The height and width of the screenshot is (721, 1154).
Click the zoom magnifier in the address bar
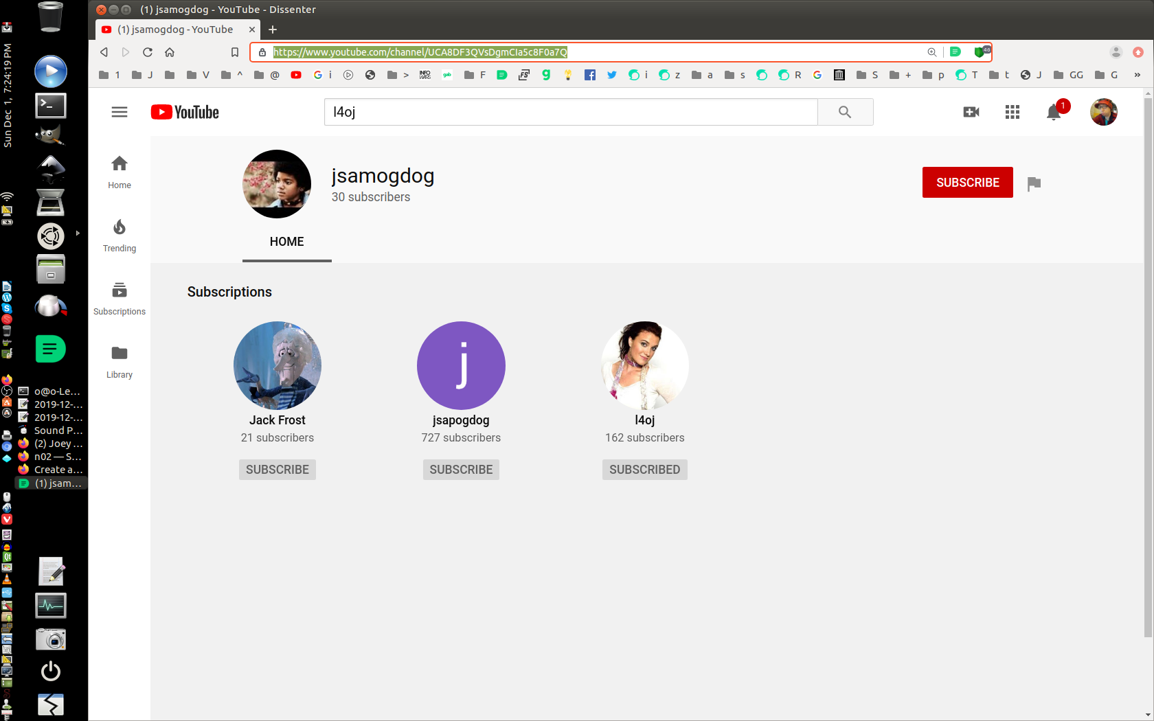pyautogui.click(x=932, y=52)
